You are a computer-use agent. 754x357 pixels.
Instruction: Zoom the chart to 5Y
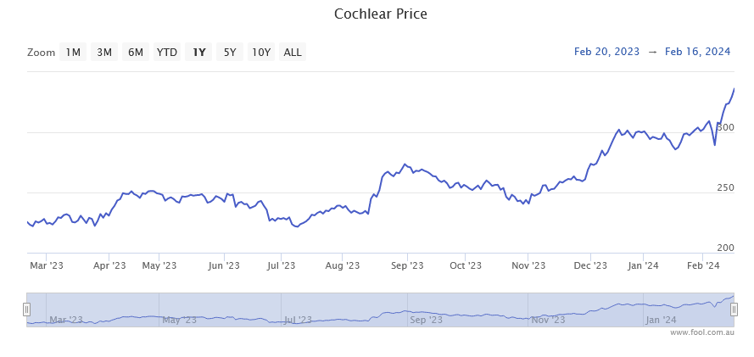click(230, 53)
